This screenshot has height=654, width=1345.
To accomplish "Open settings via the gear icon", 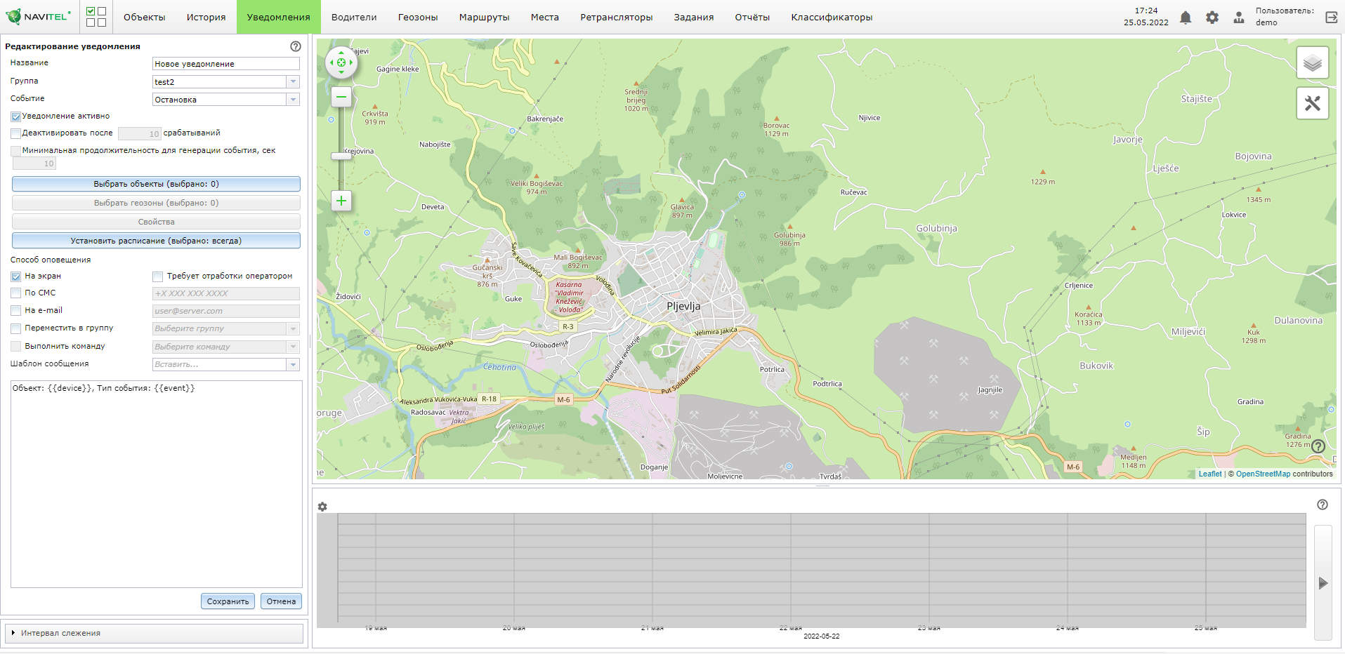I will 1212,18.
